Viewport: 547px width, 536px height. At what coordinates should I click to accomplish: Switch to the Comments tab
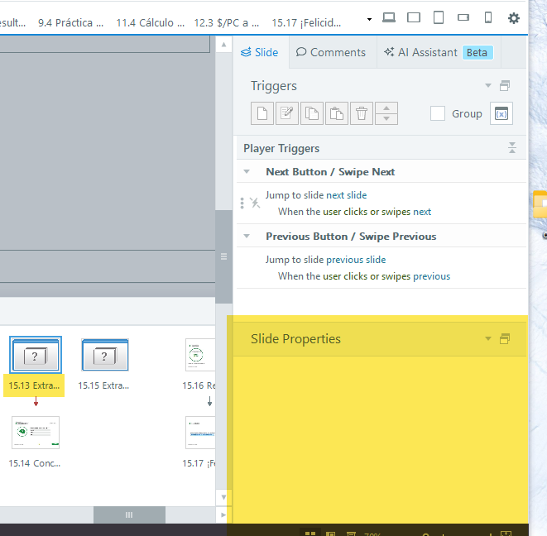[x=331, y=52]
